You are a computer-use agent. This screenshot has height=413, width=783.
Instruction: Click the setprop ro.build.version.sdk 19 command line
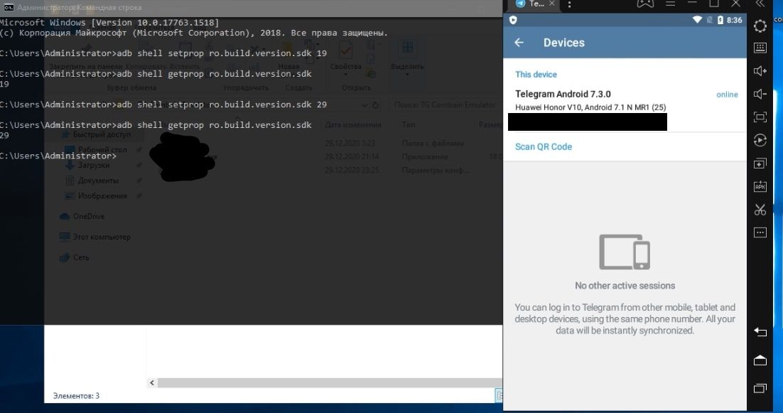tap(163, 53)
